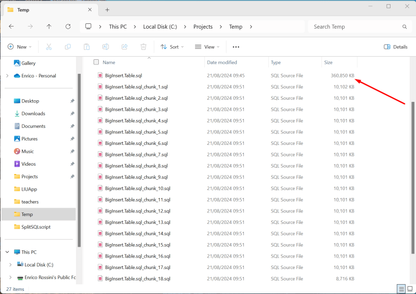The height and width of the screenshot is (294, 416).
Task: Sort by Date modified column header
Action: tap(222, 62)
